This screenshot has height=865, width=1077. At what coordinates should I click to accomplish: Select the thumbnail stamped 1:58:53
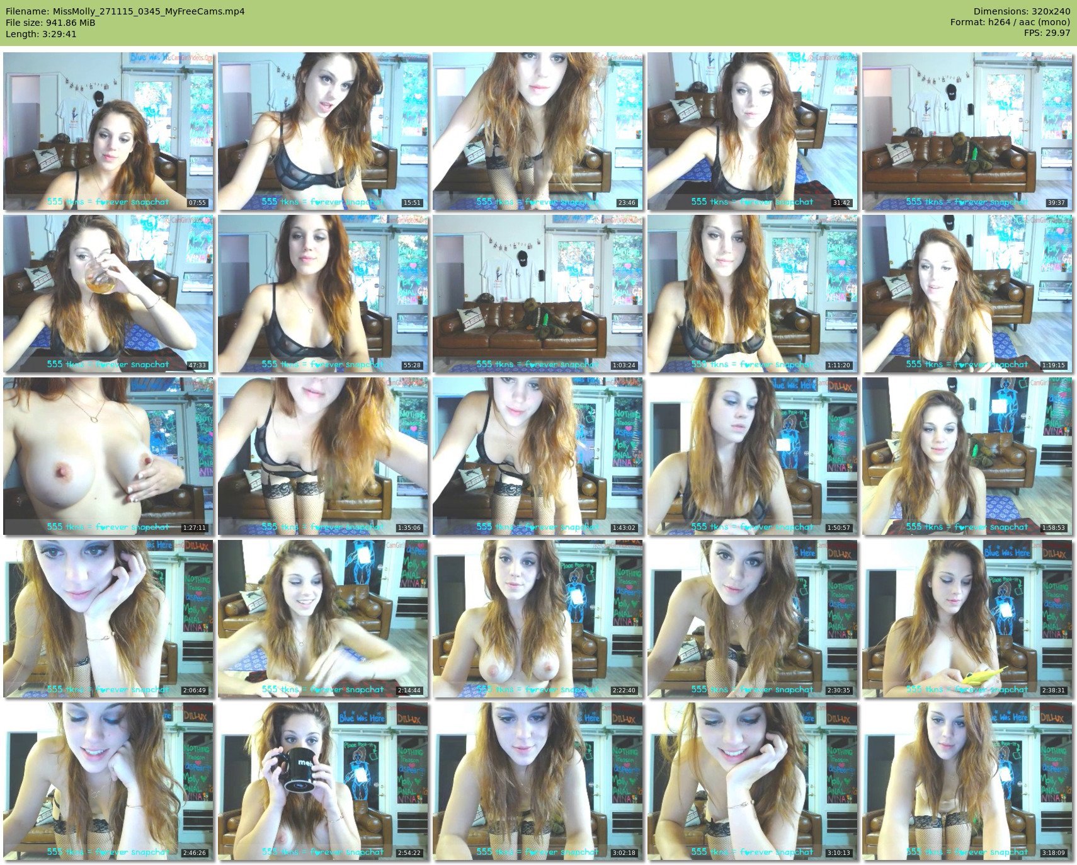coord(967,456)
